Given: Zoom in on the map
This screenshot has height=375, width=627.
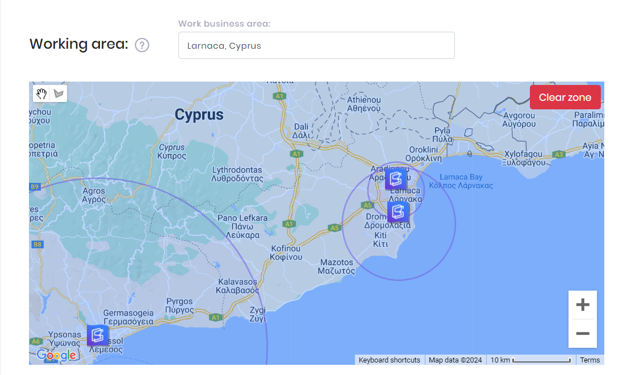Looking at the screenshot, I should tap(582, 305).
